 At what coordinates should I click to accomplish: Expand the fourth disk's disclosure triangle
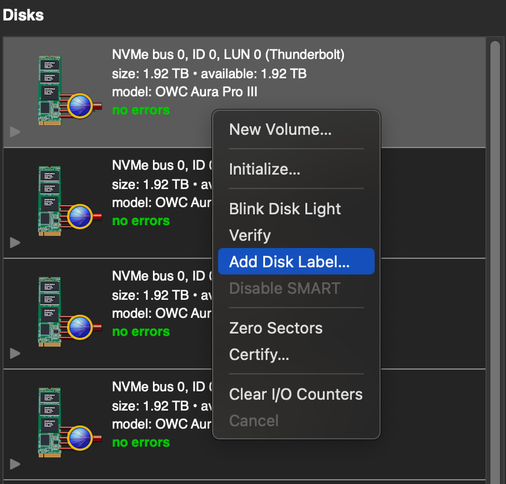[x=16, y=464]
